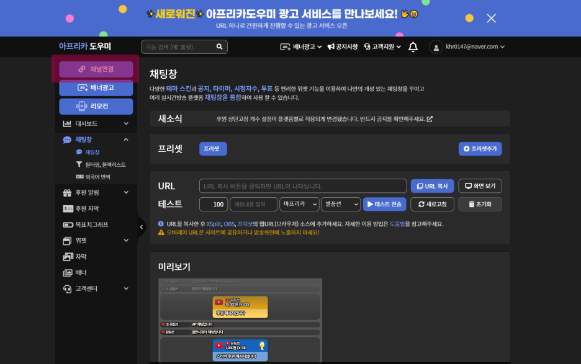Click the 새로고침 button
Viewport: 581px width, 364px height.
432,205
